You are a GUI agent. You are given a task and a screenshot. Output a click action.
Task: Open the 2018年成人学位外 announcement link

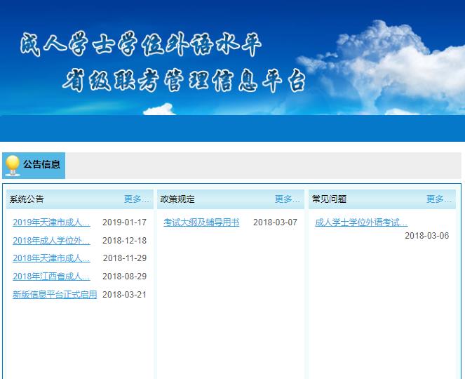51,240
